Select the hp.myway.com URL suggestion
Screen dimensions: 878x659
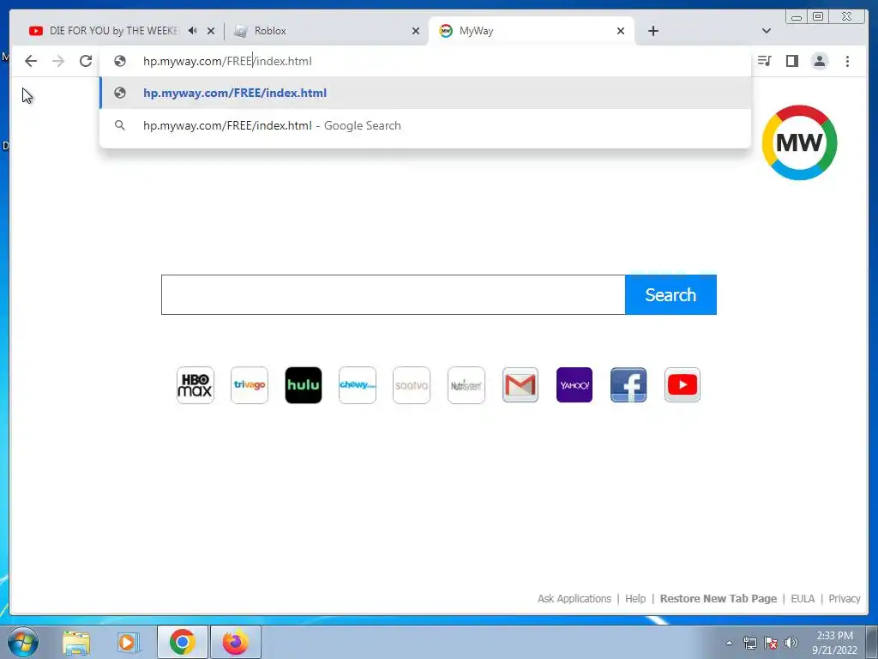pyautogui.click(x=425, y=93)
